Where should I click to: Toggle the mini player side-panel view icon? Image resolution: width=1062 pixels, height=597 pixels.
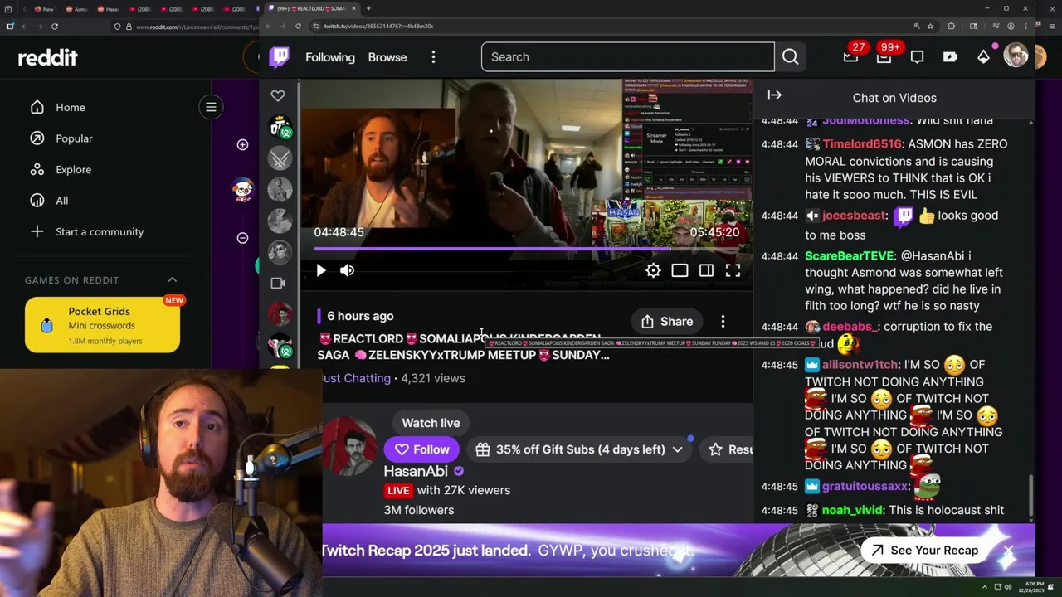(x=706, y=270)
